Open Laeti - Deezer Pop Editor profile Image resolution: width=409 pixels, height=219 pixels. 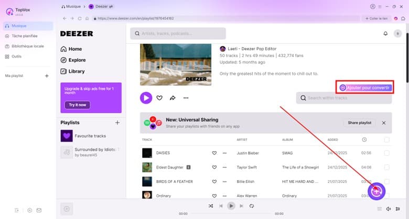click(252, 49)
